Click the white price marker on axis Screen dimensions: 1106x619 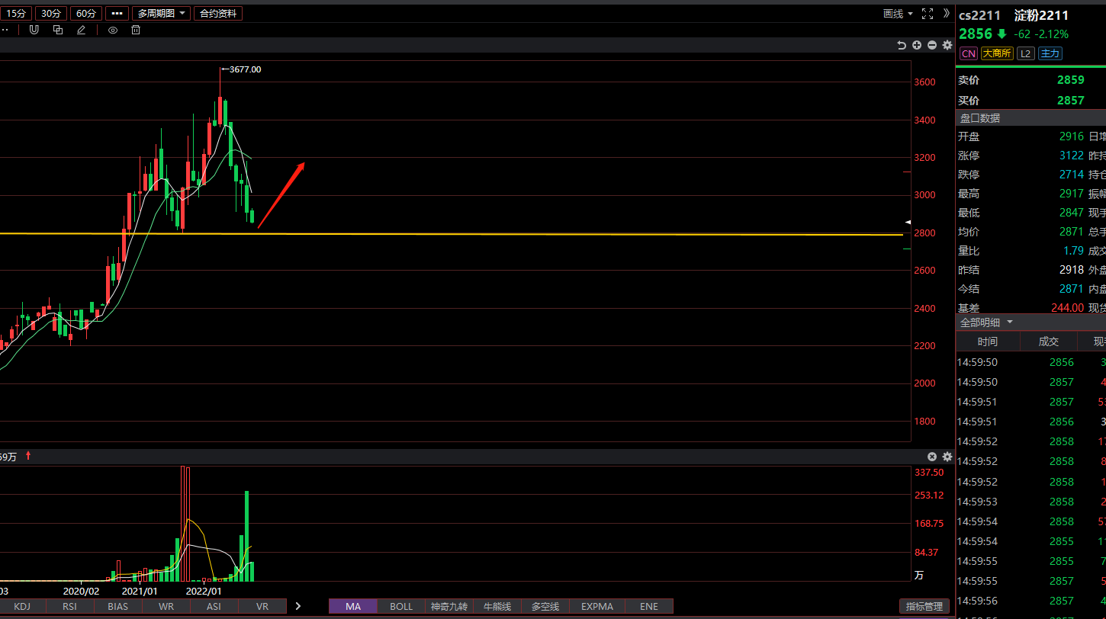(908, 222)
